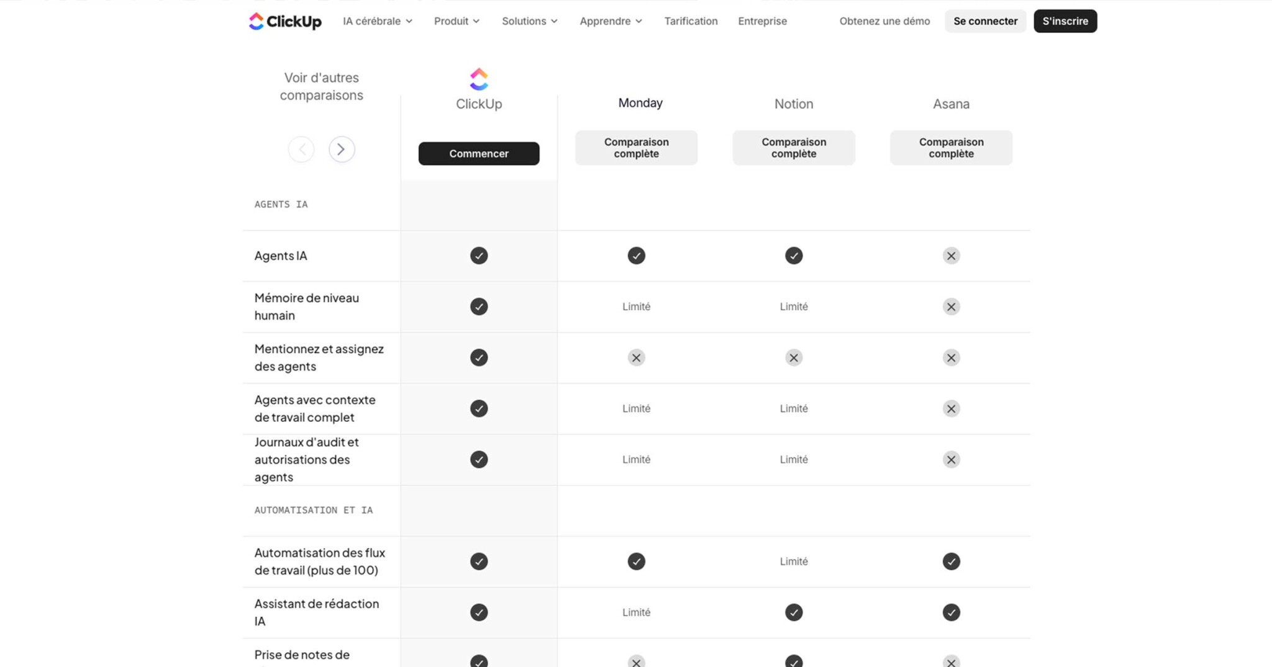The image size is (1272, 667).
Task: Go to the Tarification page
Action: [x=691, y=21]
